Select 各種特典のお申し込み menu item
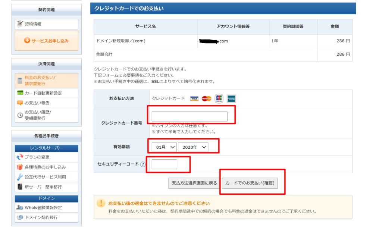382x229 pixels. [47, 167]
